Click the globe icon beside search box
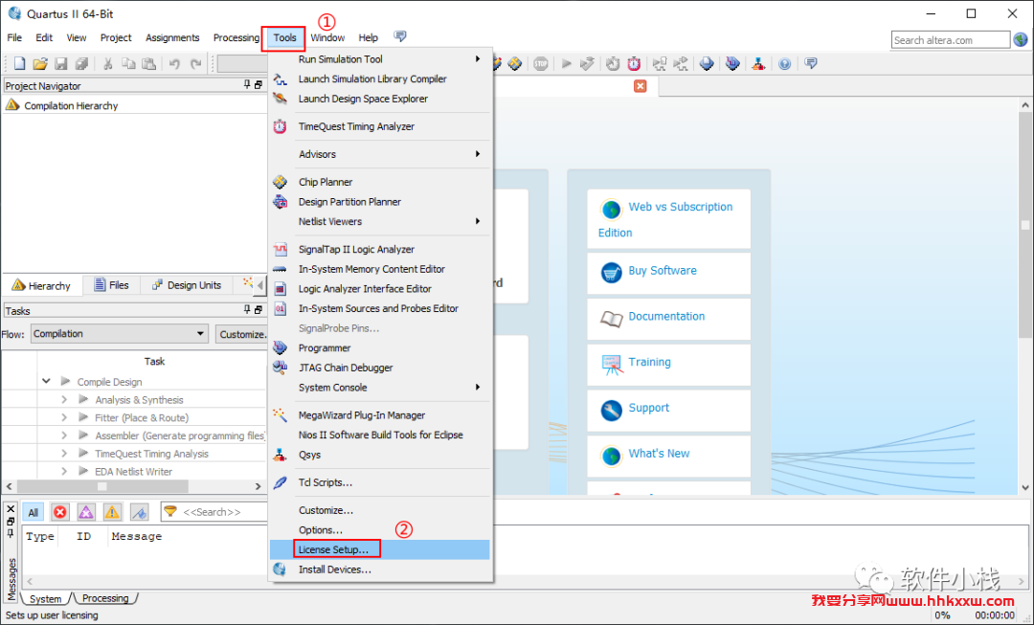1034x625 pixels. point(1021,39)
